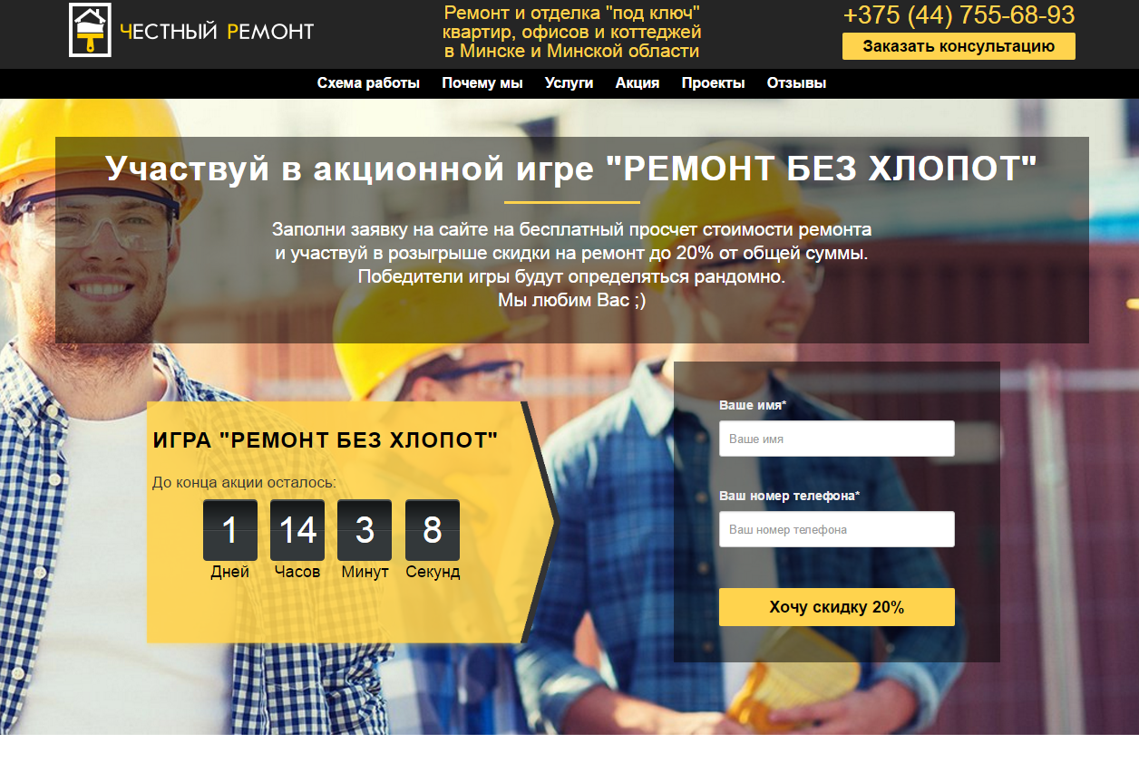Focus the "Ваше имя" input field
The height and width of the screenshot is (772, 1139).
point(836,439)
